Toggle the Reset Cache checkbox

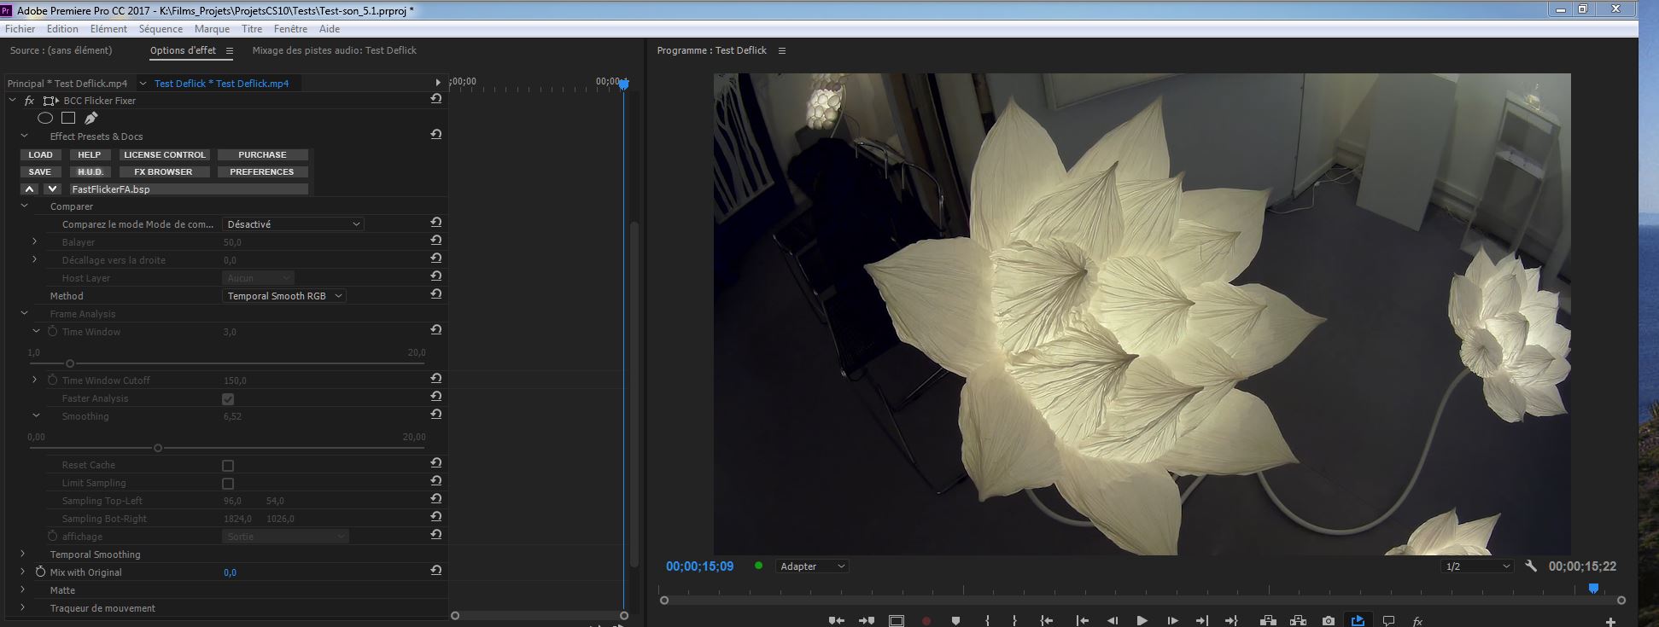[228, 466]
